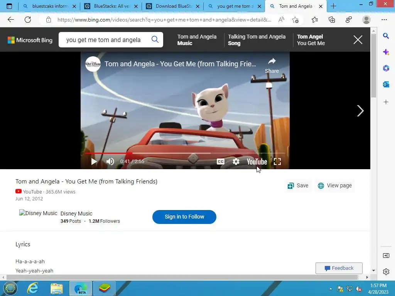The width and height of the screenshot is (395, 296).
Task: Open browser Collections icon
Action: (x=332, y=20)
